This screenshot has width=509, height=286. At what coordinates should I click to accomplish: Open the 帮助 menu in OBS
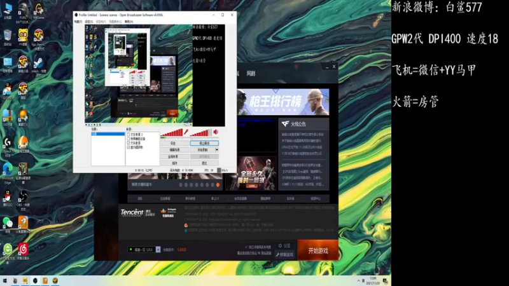click(x=129, y=22)
